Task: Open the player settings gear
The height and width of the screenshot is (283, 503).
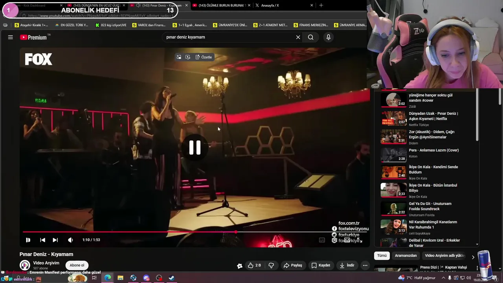Action: coord(334,240)
